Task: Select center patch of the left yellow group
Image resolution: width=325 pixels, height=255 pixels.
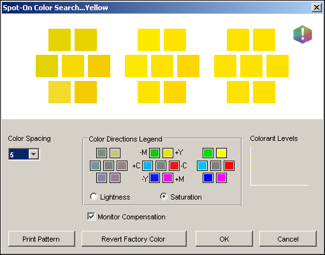Action: [x=73, y=66]
